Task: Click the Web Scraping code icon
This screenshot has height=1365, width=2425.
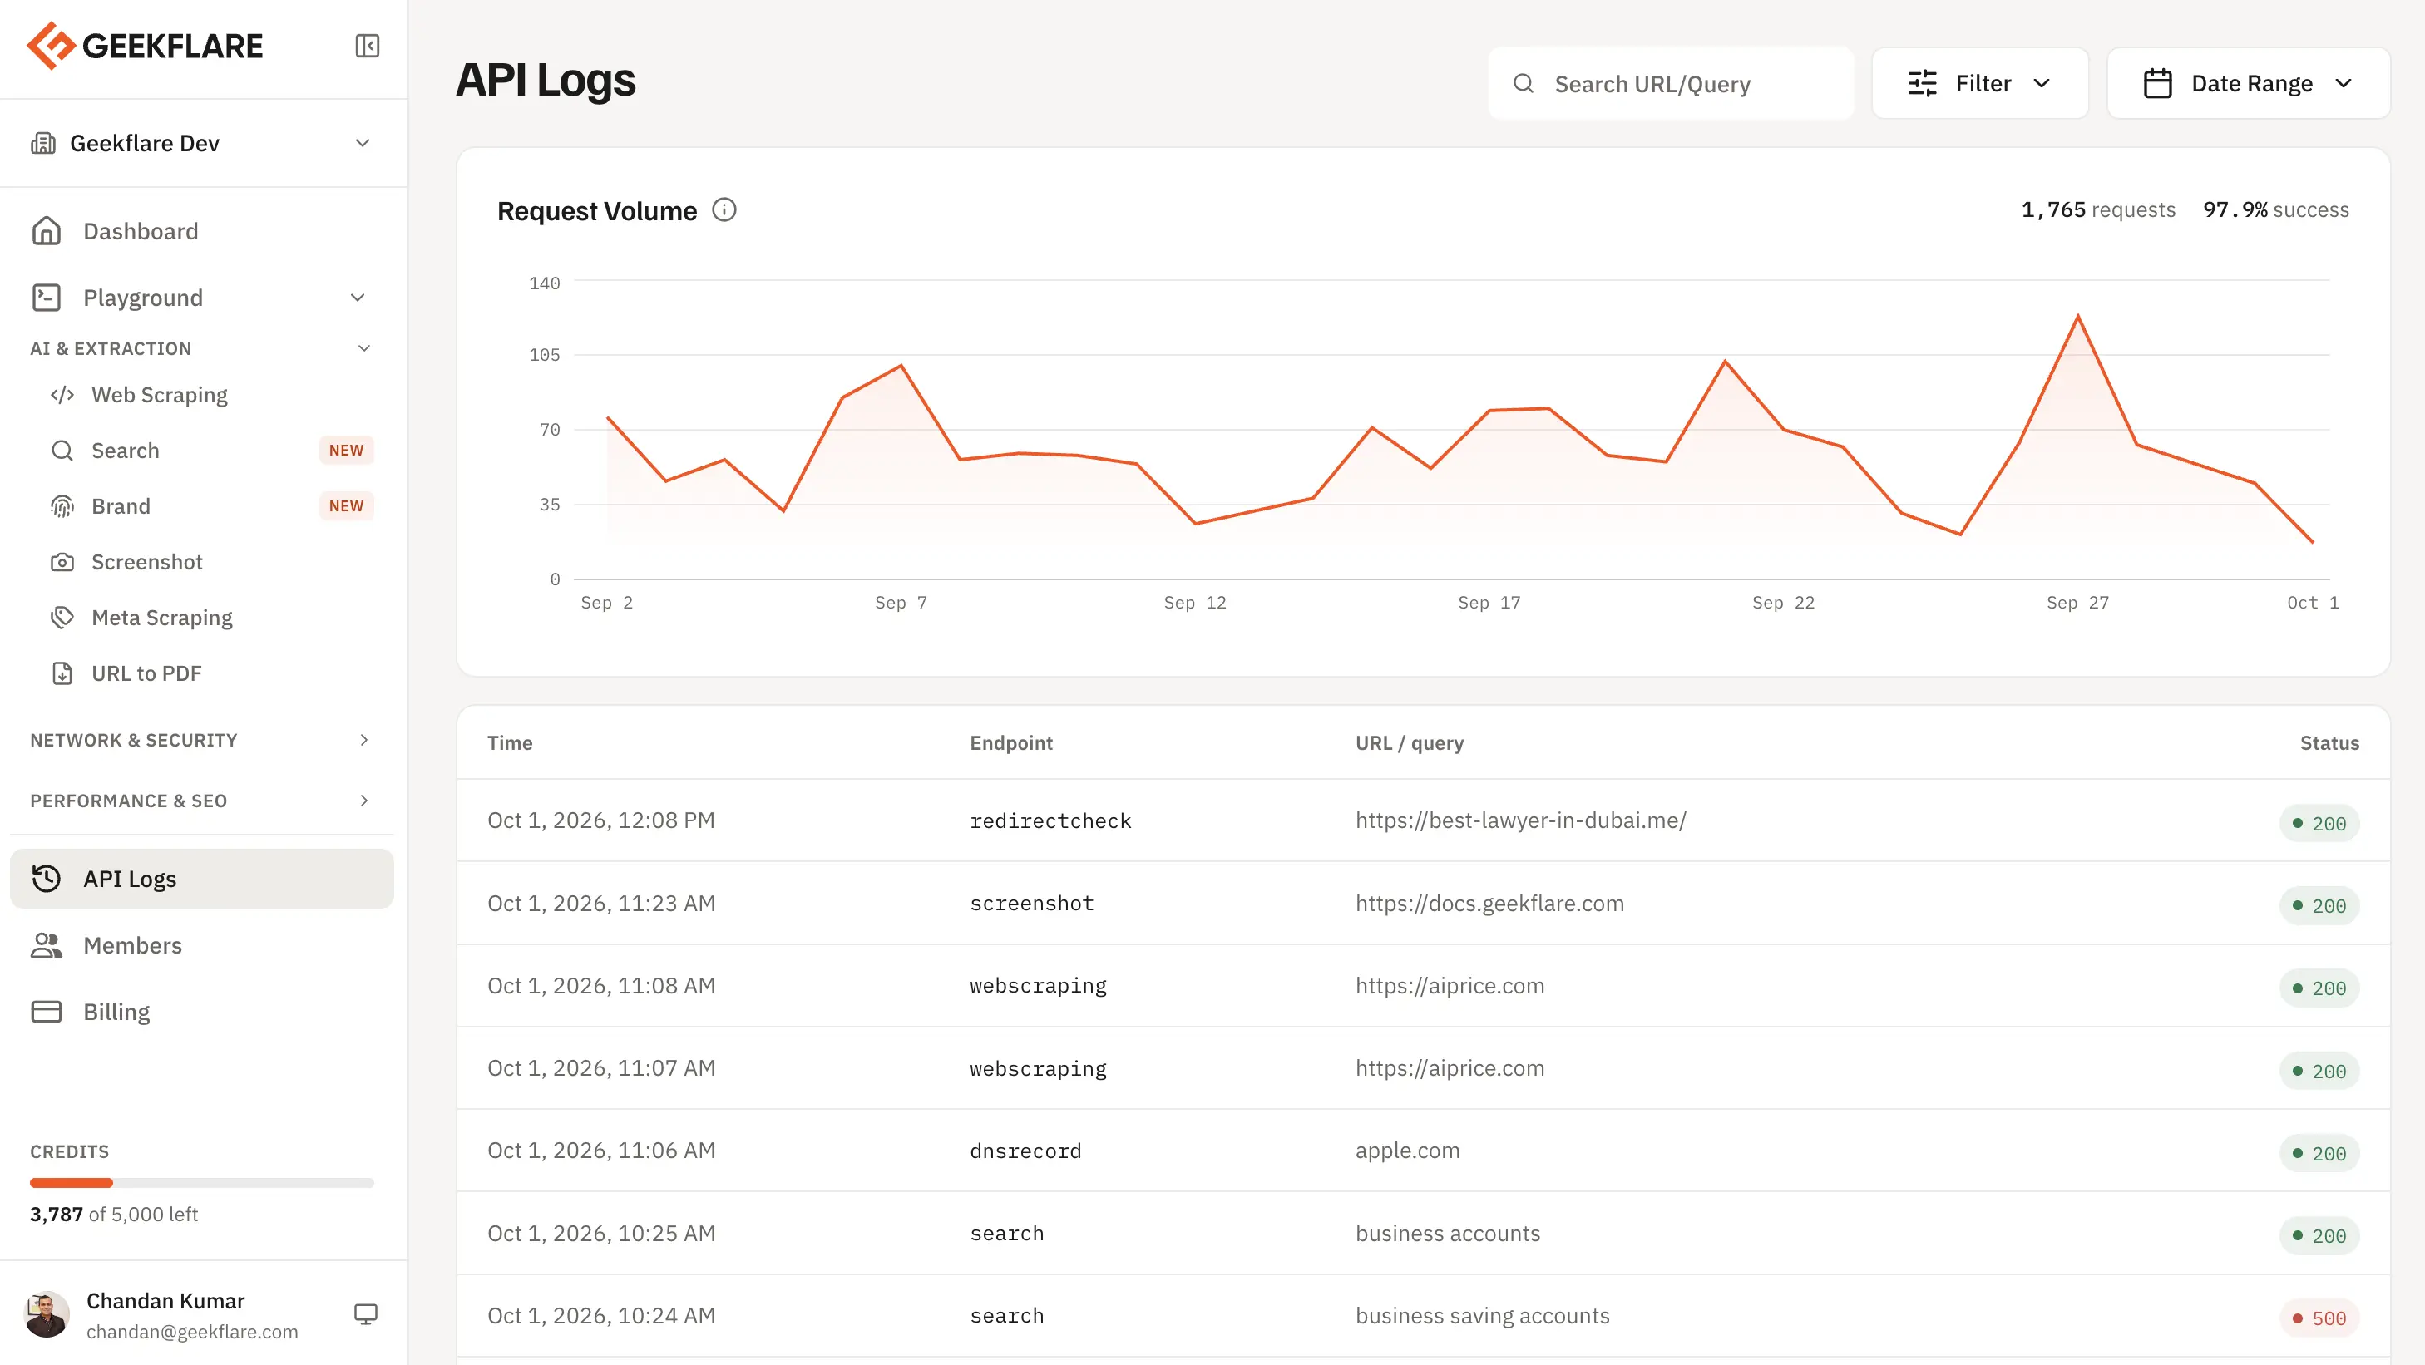Action: [x=62, y=395]
